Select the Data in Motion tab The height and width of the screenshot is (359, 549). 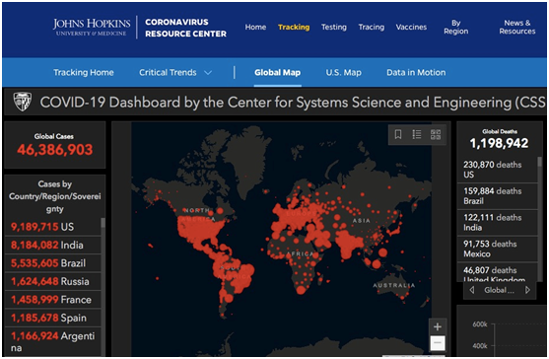click(x=416, y=73)
